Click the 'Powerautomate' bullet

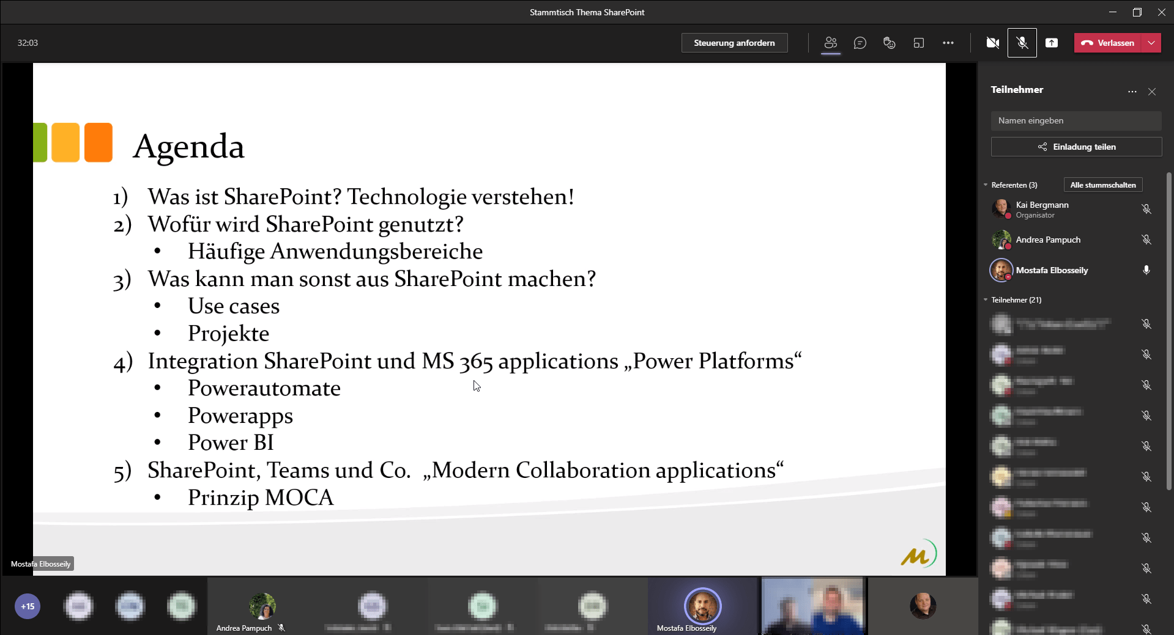click(264, 388)
